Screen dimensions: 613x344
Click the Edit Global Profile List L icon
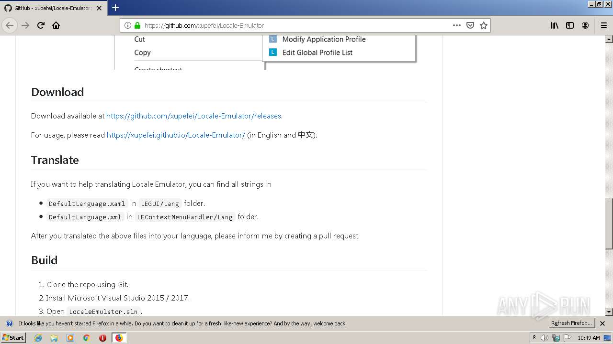[x=273, y=53]
